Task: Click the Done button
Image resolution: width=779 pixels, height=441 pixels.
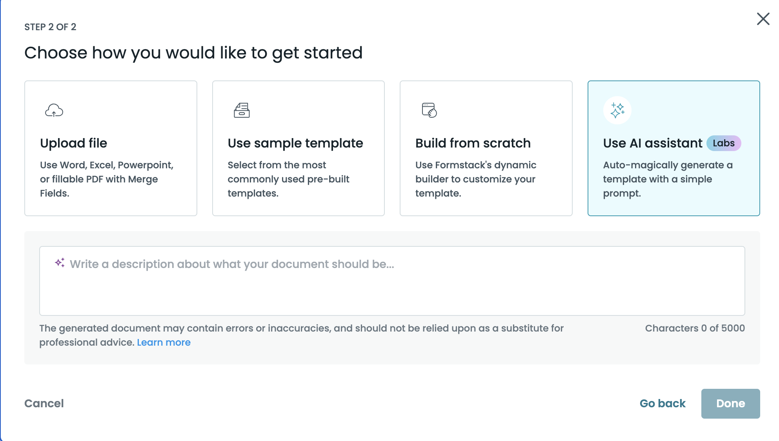Action: pyautogui.click(x=730, y=403)
